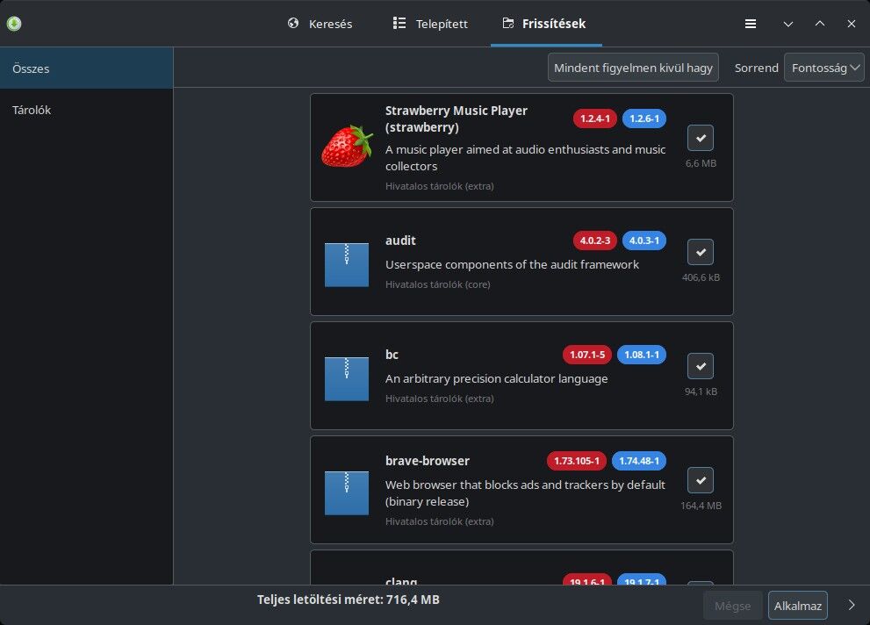Click the bc package archive icon
Screen dimensions: 870x625
[x=347, y=378]
